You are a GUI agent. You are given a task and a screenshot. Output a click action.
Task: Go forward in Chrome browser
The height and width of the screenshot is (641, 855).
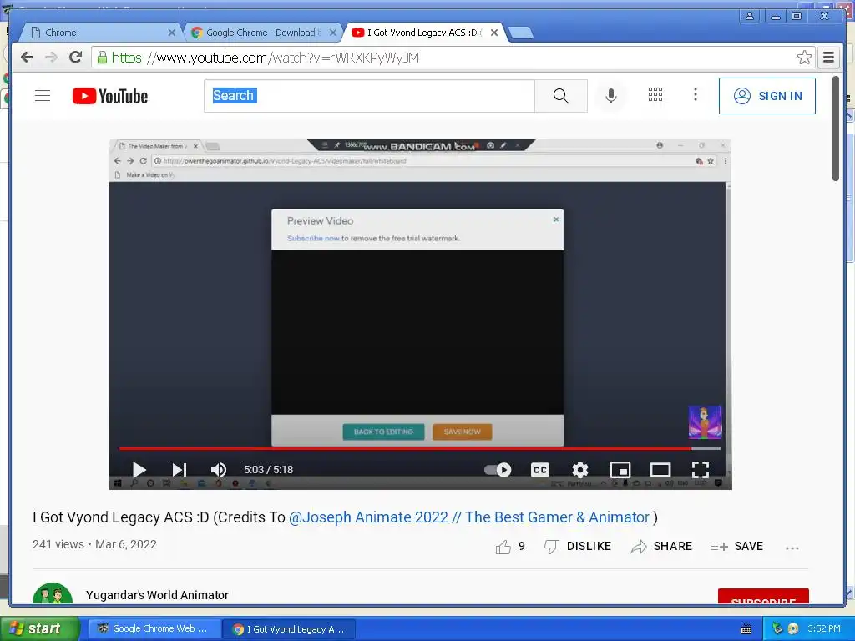pyautogui.click(x=51, y=58)
